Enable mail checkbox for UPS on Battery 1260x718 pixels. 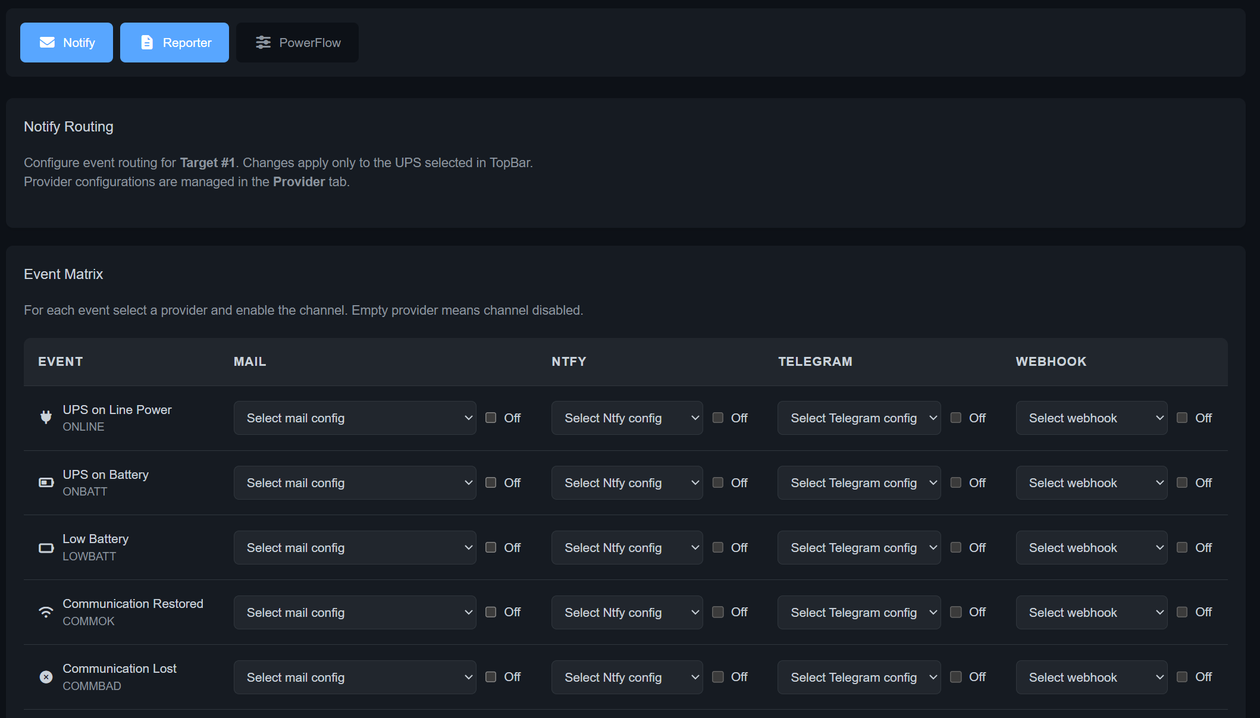(x=491, y=482)
